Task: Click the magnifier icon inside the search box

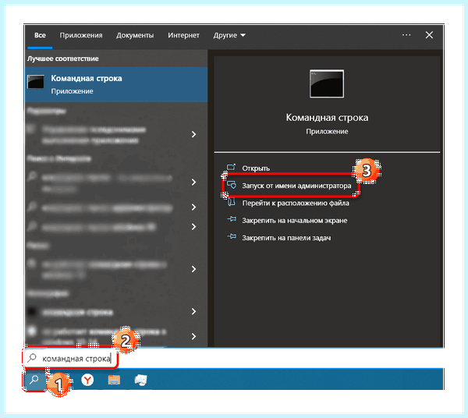Action: tap(32, 357)
